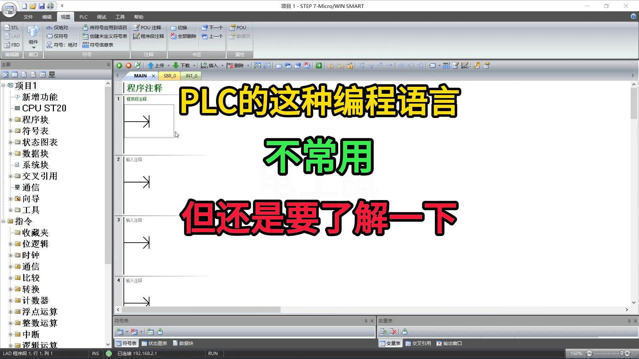The width and height of the screenshot is (639, 359).
Task: Toggle POU 注释 display
Action: point(147,28)
